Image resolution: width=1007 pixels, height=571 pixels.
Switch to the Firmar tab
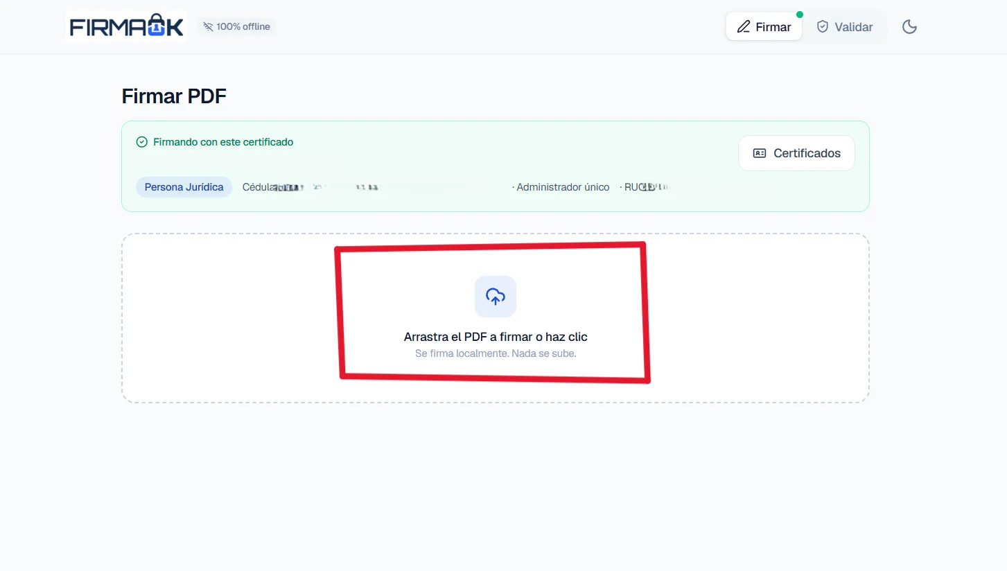pos(764,27)
